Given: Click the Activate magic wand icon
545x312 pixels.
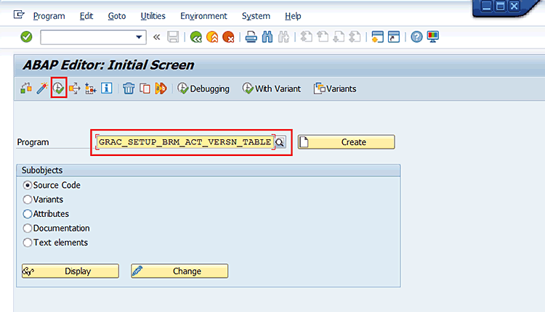Looking at the screenshot, I should [x=42, y=89].
